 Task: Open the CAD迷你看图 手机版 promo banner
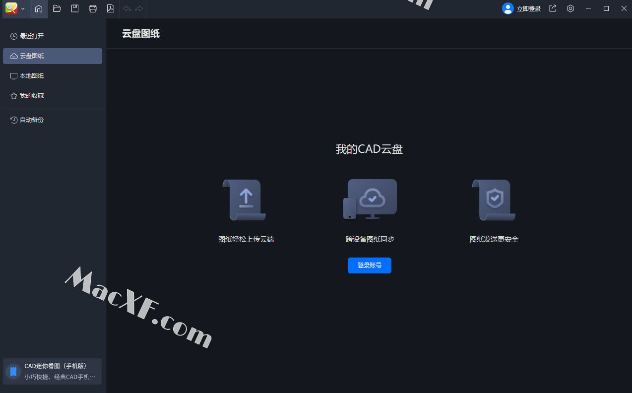[52, 371]
